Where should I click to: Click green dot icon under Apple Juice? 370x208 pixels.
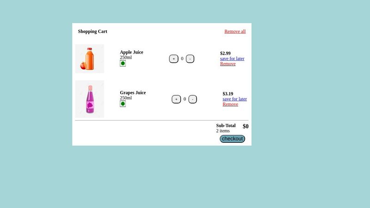(123, 63)
